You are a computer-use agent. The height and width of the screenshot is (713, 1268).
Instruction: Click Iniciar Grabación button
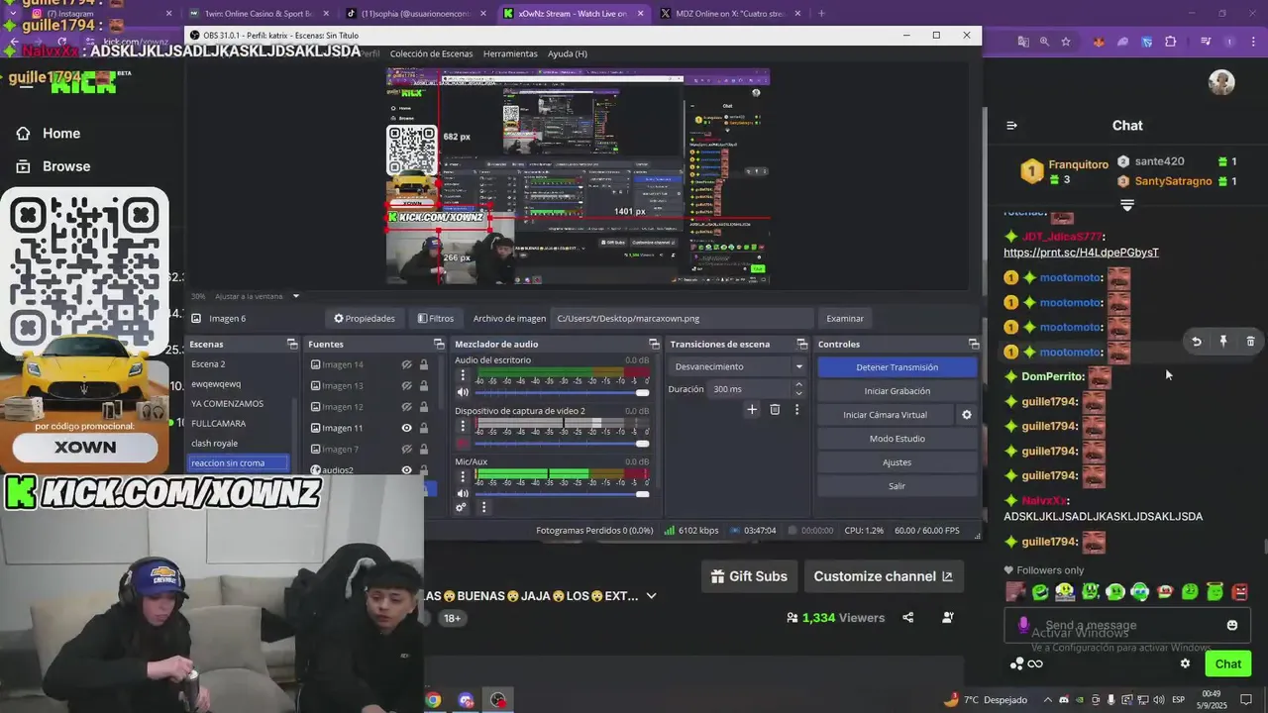tap(897, 390)
